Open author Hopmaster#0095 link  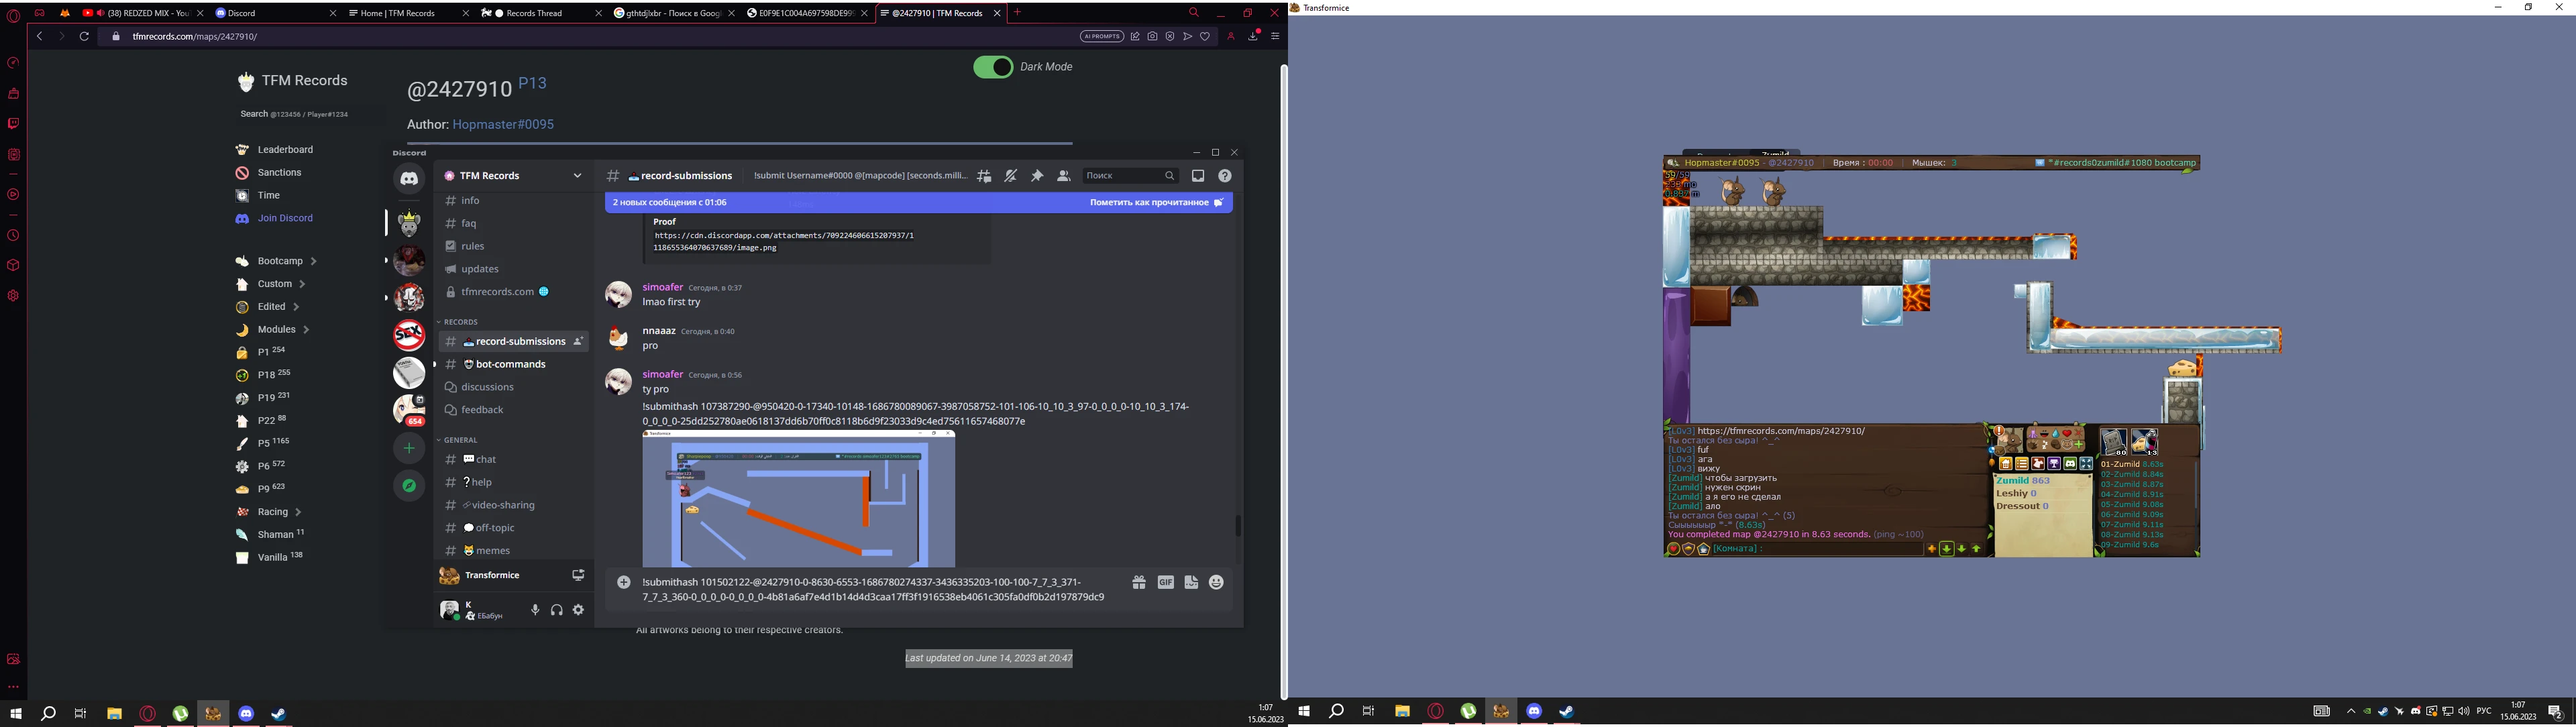[x=503, y=125]
